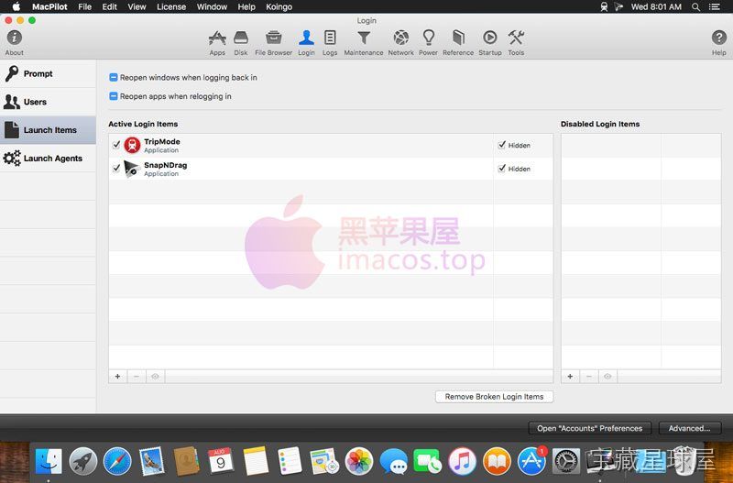Open the File menu

click(x=84, y=6)
